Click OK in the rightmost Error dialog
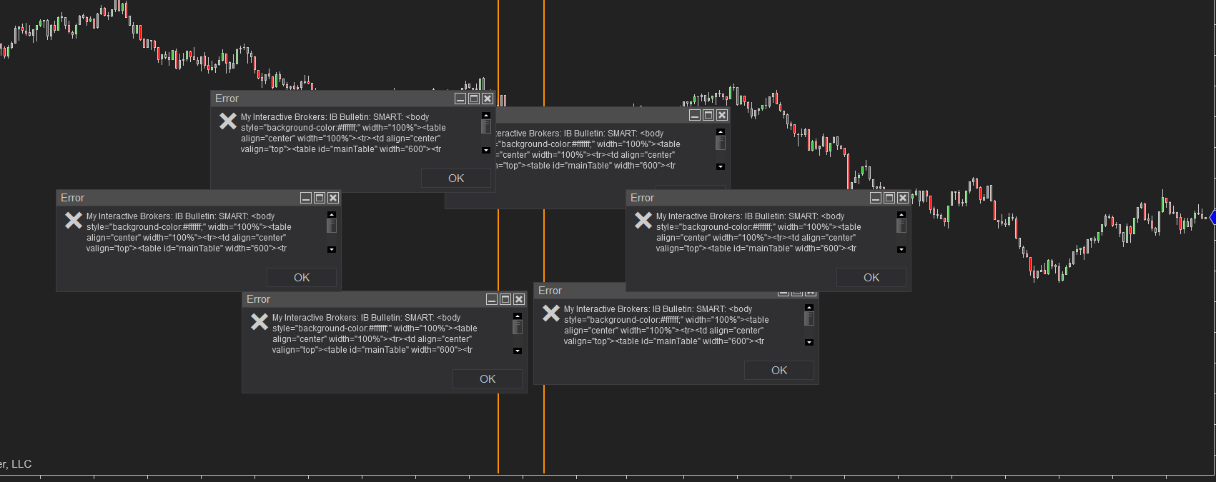Viewport: 1216px width, 482px height. click(871, 278)
